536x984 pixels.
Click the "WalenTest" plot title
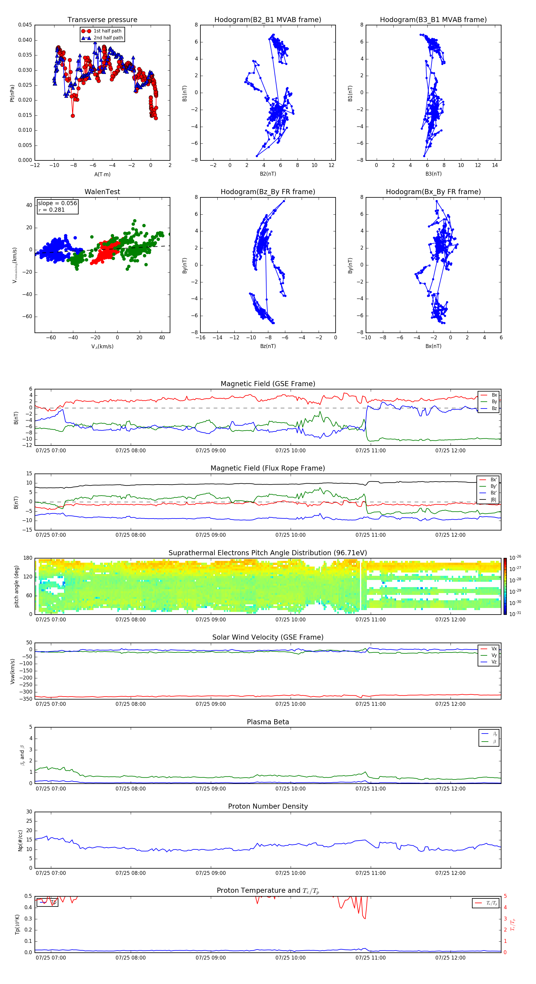click(102, 192)
